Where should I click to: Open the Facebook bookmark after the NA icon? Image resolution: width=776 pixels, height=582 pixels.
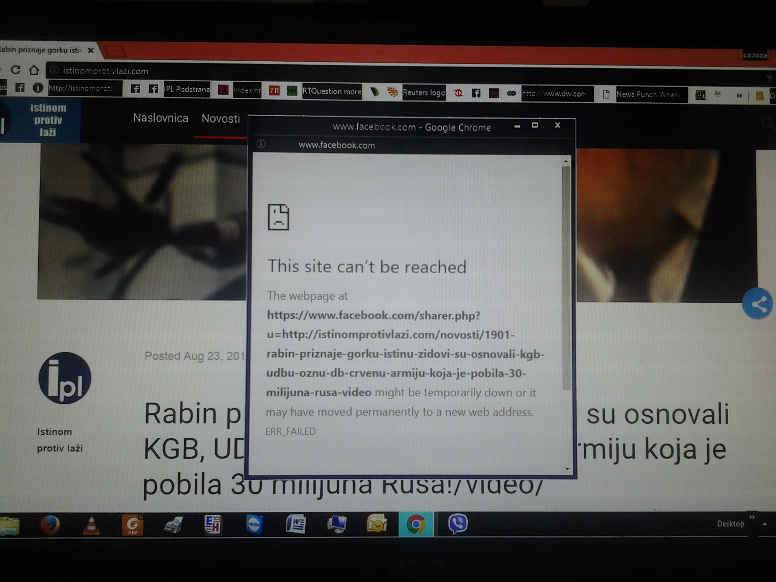[x=476, y=93]
